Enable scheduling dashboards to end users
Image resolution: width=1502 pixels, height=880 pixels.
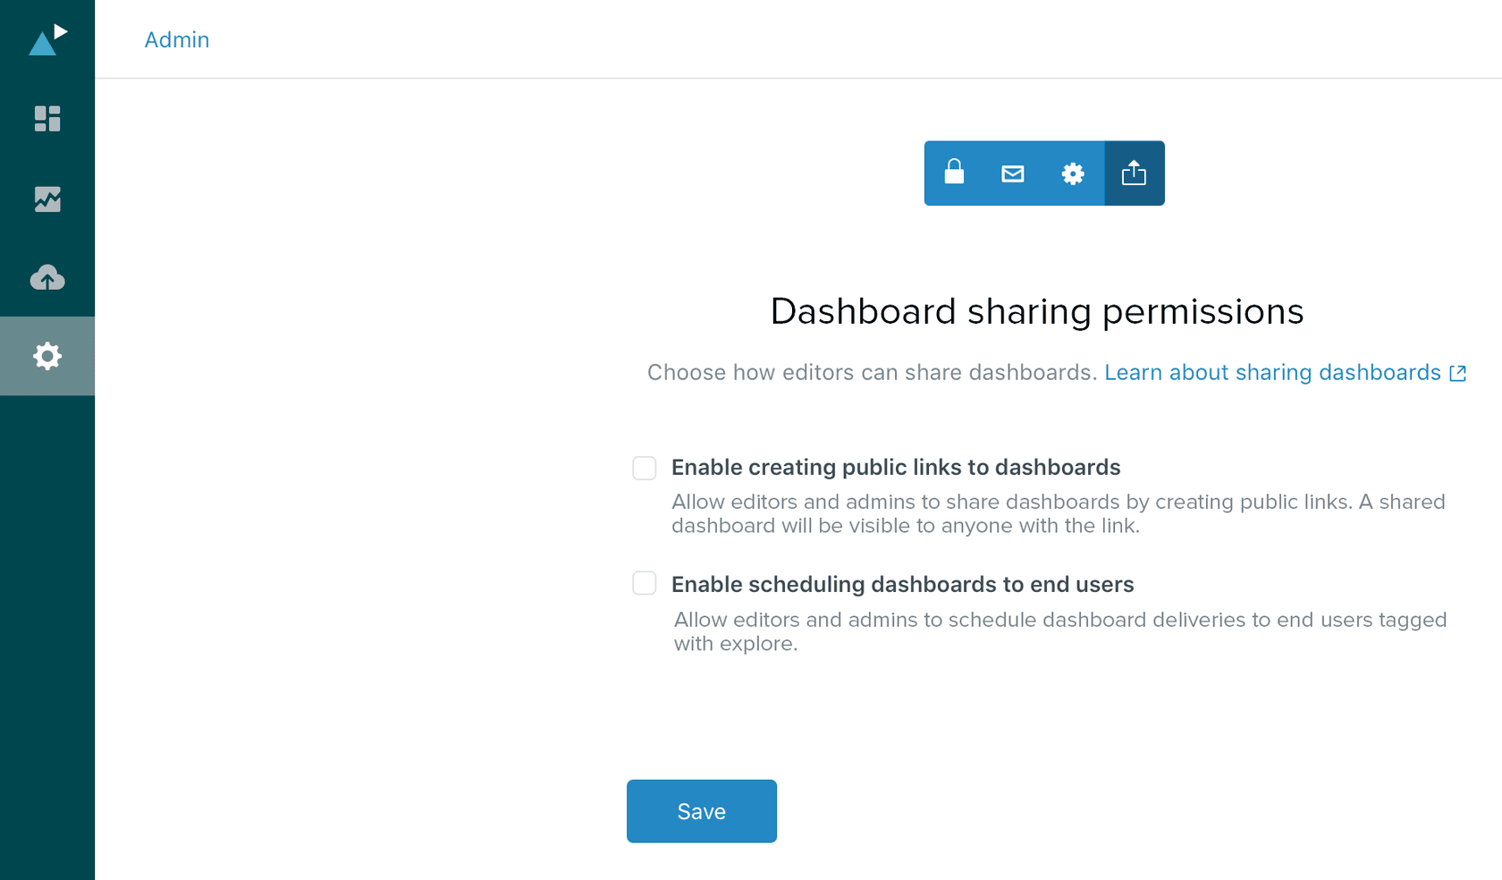(x=644, y=583)
